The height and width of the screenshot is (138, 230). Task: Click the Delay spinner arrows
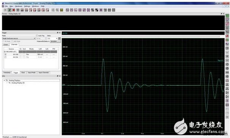[x=59, y=38]
